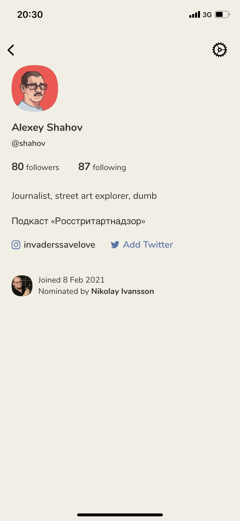Viewport: 240px width, 521px height.
Task: Open settings via the gear icon
Action: pyautogui.click(x=219, y=50)
